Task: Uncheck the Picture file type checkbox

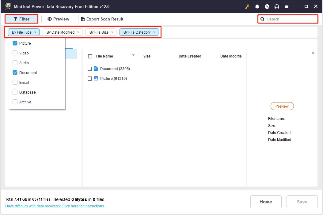Action: 15,43
